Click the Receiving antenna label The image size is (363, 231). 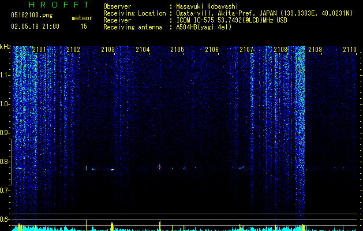(133, 27)
